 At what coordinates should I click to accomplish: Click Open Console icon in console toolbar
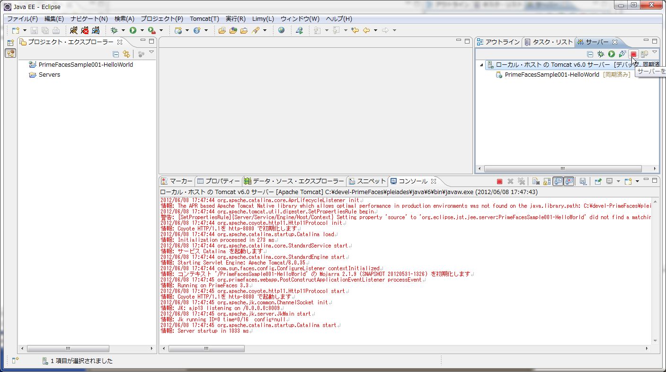[x=628, y=181]
